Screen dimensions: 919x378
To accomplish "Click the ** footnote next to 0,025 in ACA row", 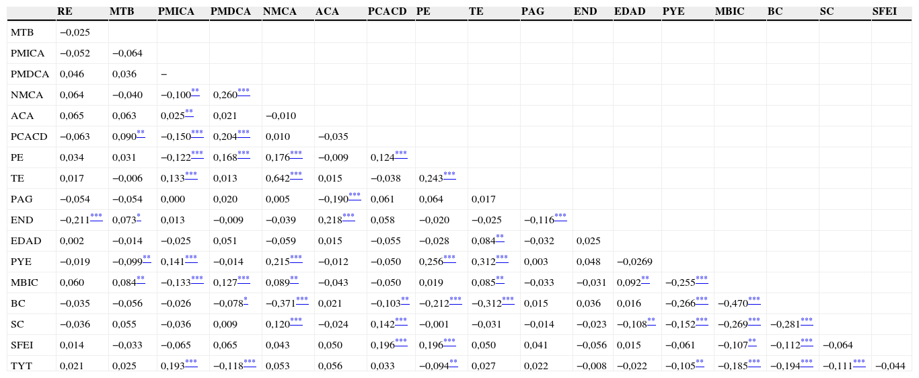I will pos(189,112).
